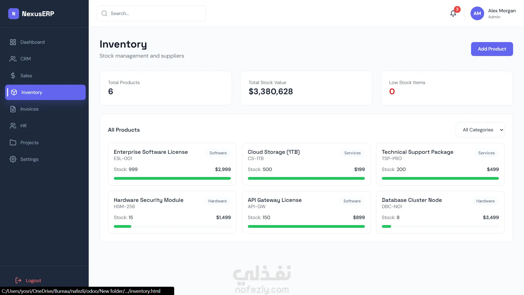Click the Add Product button
Image resolution: width=524 pixels, height=295 pixels.
pyautogui.click(x=492, y=49)
